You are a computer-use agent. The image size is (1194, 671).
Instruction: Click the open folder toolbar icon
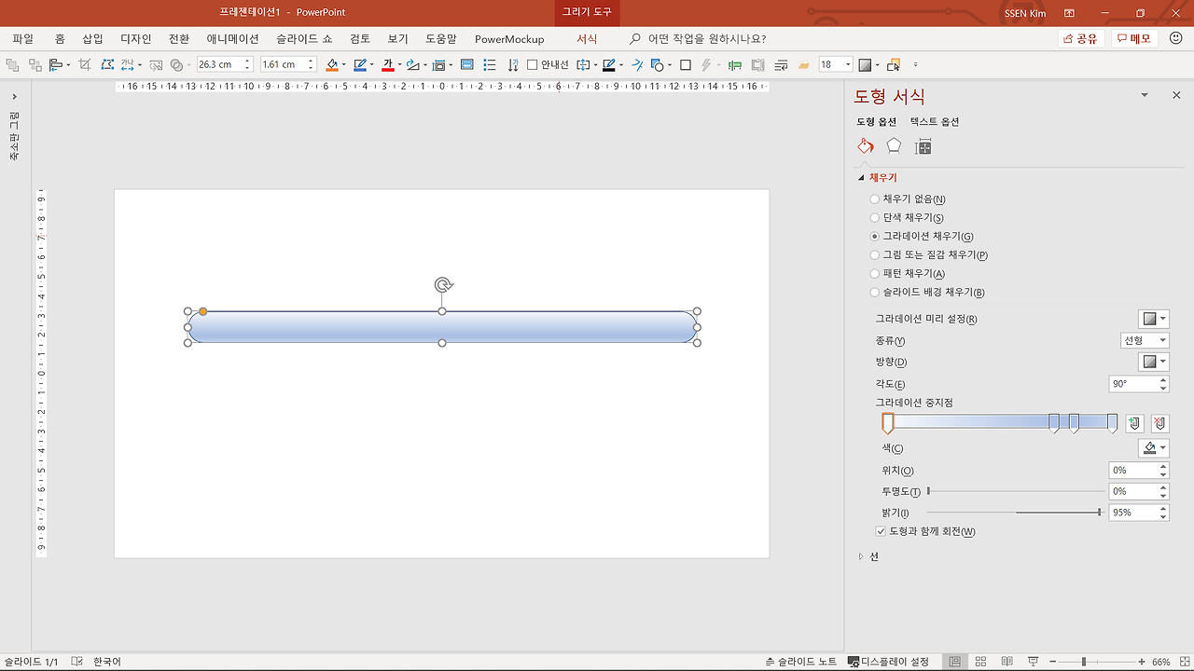pyautogui.click(x=803, y=65)
